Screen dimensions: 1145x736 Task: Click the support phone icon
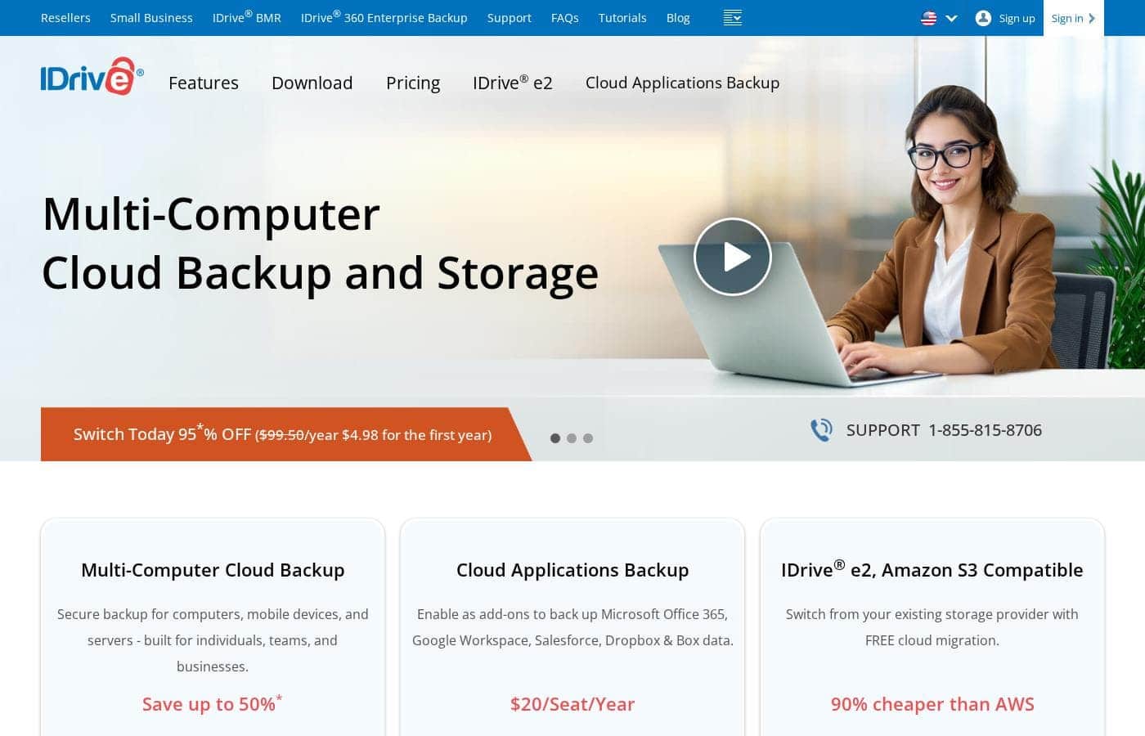821,430
